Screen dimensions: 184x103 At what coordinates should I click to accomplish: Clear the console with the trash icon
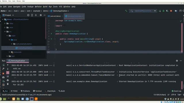8,84
